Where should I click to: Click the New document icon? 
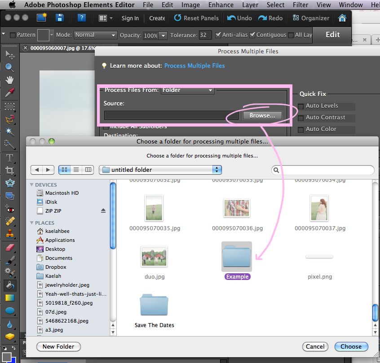click(x=41, y=18)
